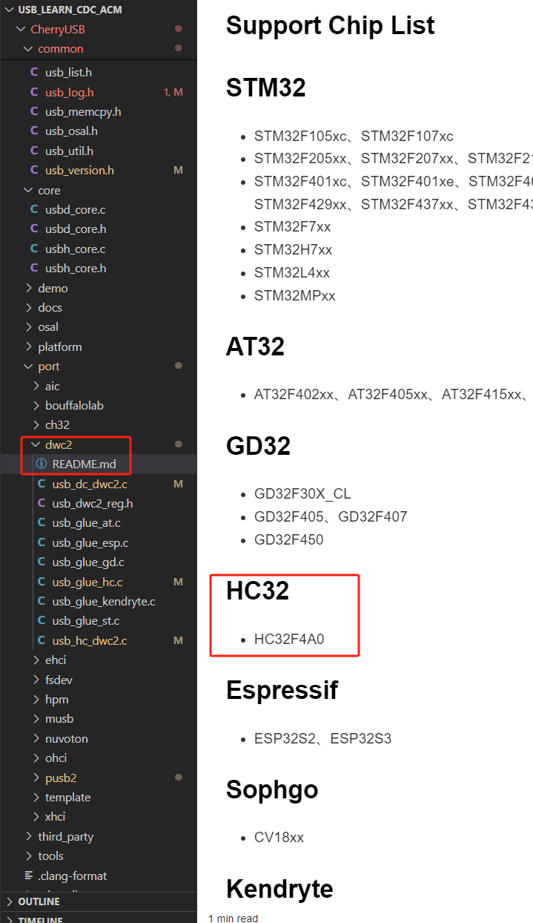Click usb_hc_dwc2.c file icon
The width and height of the screenshot is (533, 923).
[x=42, y=640]
